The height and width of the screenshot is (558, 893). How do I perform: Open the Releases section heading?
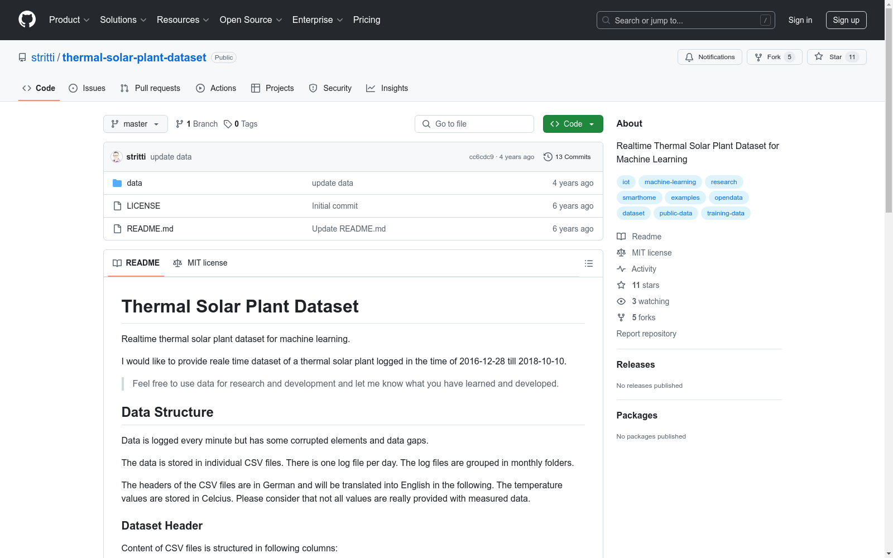636,364
